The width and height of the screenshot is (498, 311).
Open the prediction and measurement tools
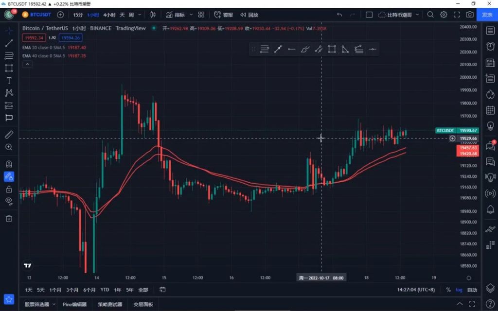tap(9, 105)
